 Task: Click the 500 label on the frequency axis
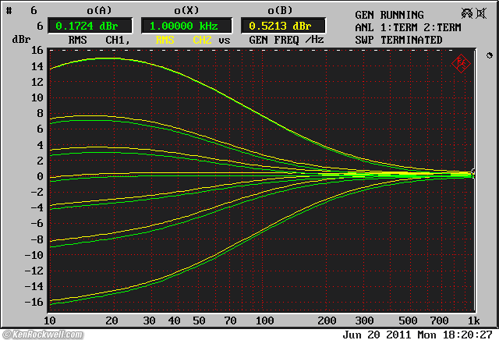[408, 321]
